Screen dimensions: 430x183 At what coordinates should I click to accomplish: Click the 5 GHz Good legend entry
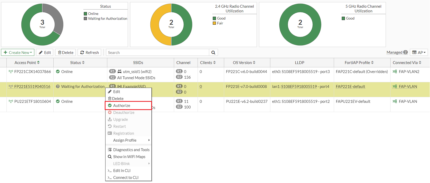[348, 18]
